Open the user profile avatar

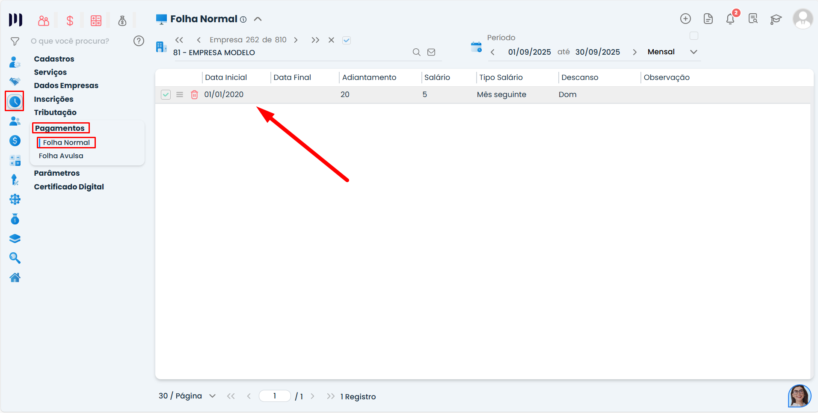pyautogui.click(x=803, y=19)
